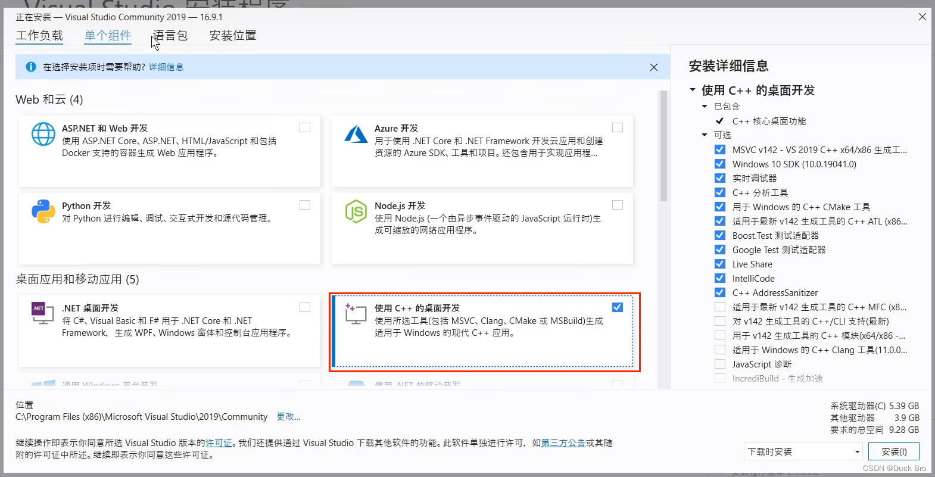Image resolution: width=935 pixels, height=477 pixels.
Task: Check the ASP.NET 和 Web 开发 workload
Action: click(x=305, y=127)
